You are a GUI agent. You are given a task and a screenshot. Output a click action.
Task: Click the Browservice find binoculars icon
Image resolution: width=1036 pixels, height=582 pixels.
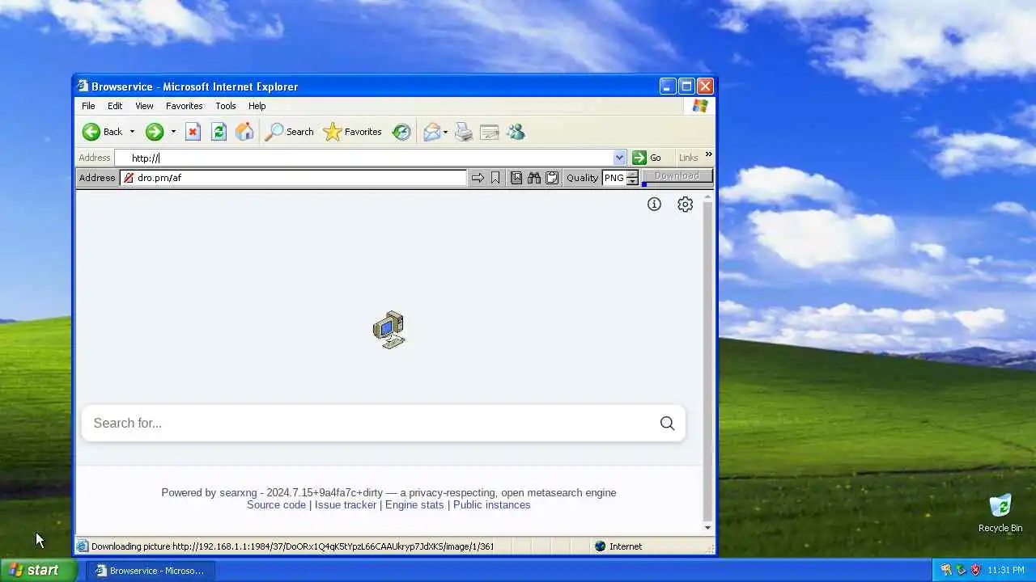(x=534, y=178)
